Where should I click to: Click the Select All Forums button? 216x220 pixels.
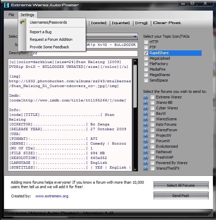(x=181, y=185)
